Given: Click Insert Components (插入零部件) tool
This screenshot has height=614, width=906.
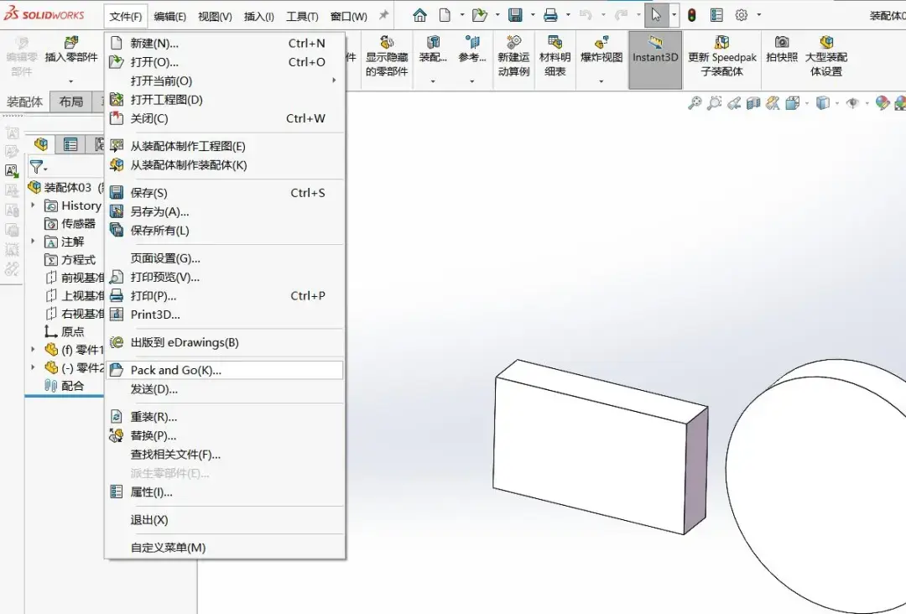Looking at the screenshot, I should (71, 50).
